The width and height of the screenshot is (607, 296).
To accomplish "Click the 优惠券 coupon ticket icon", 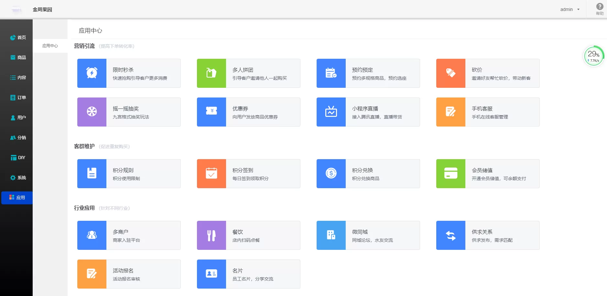I will pos(211,112).
